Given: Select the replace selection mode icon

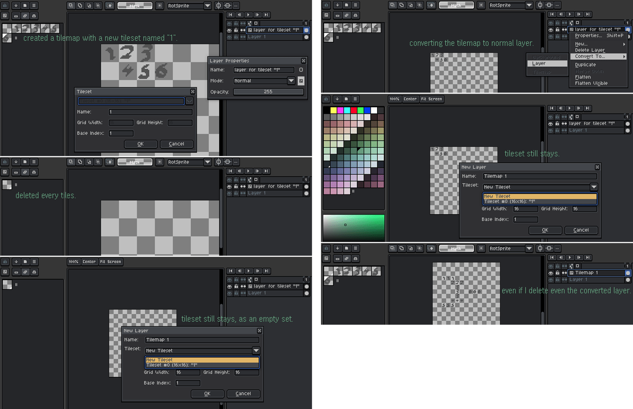Looking at the screenshot, I should click(70, 5).
